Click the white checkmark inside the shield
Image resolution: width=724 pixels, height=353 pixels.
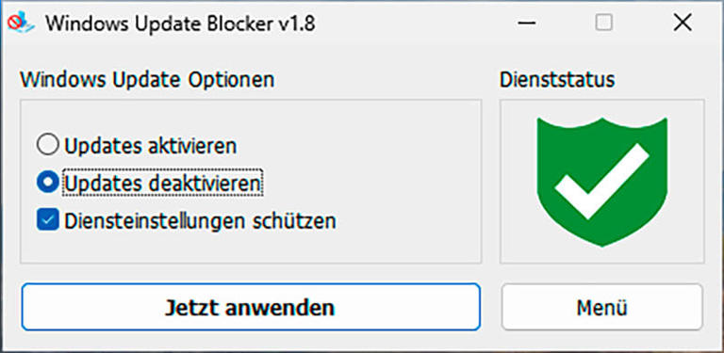click(601, 181)
